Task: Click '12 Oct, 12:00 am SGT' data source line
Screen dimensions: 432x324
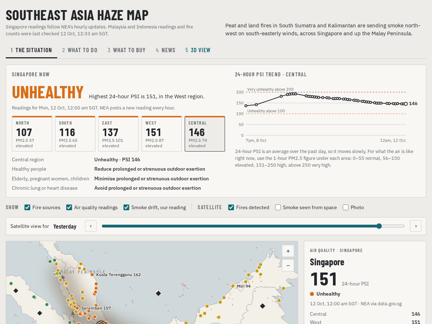Action: pos(356,303)
